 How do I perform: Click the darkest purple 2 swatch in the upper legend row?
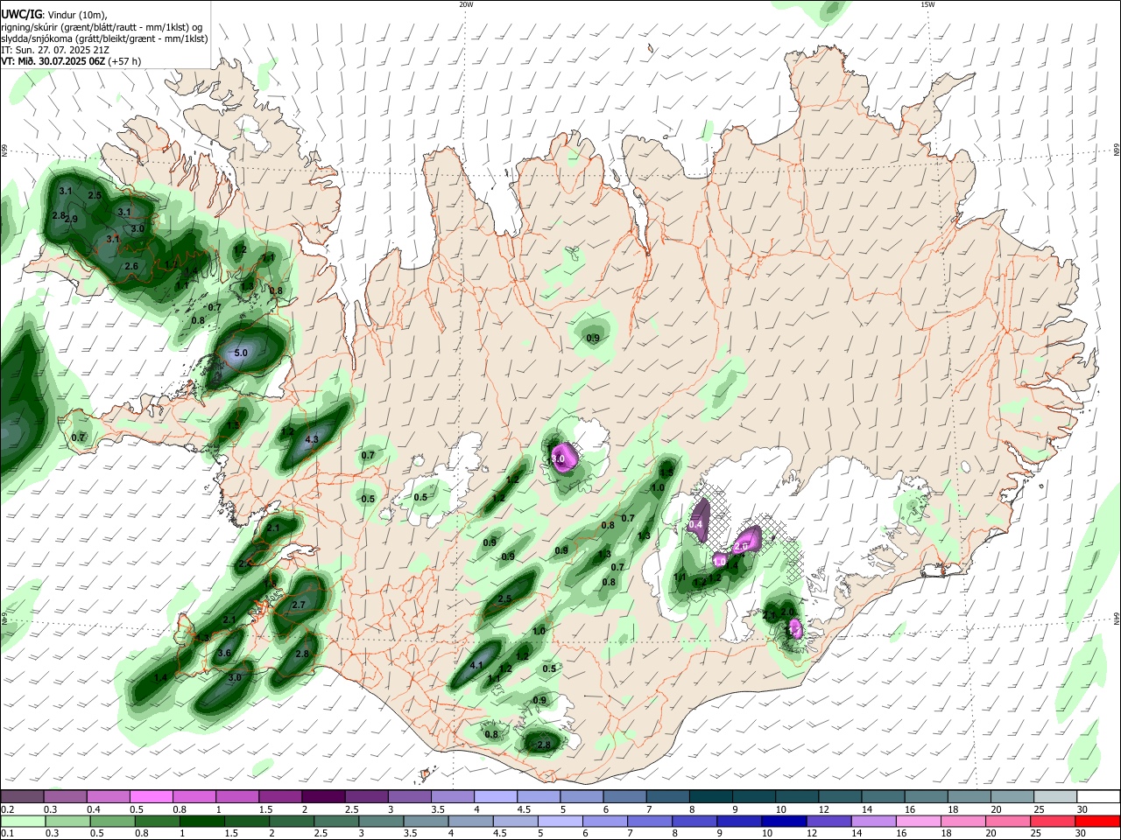322,796
